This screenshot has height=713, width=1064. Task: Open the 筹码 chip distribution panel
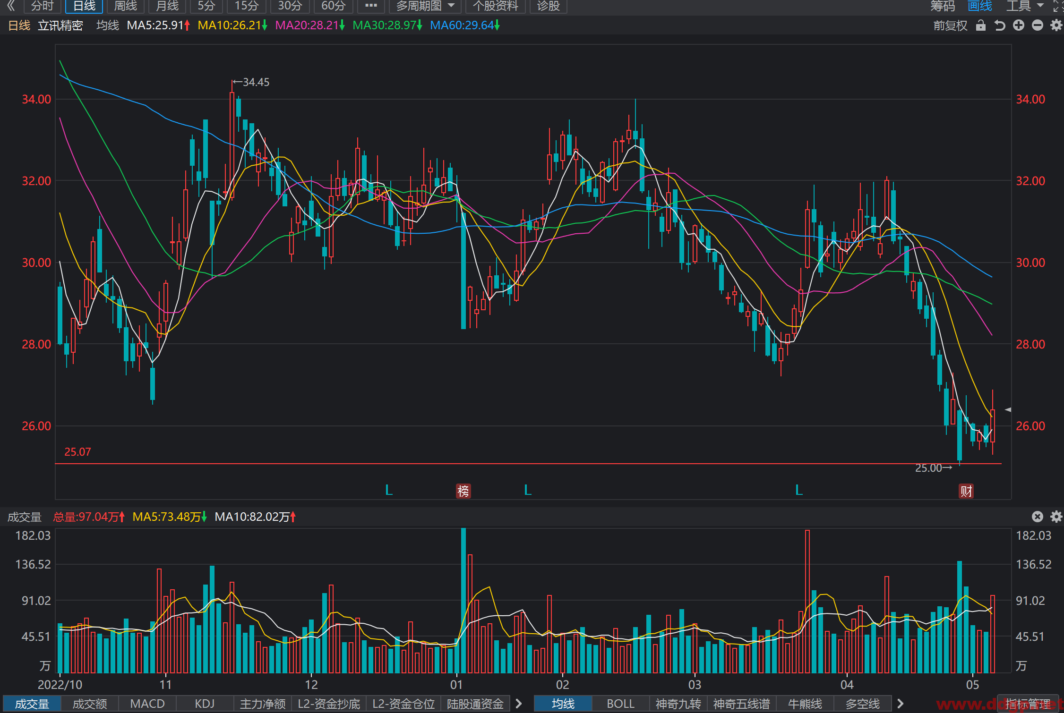click(x=943, y=6)
